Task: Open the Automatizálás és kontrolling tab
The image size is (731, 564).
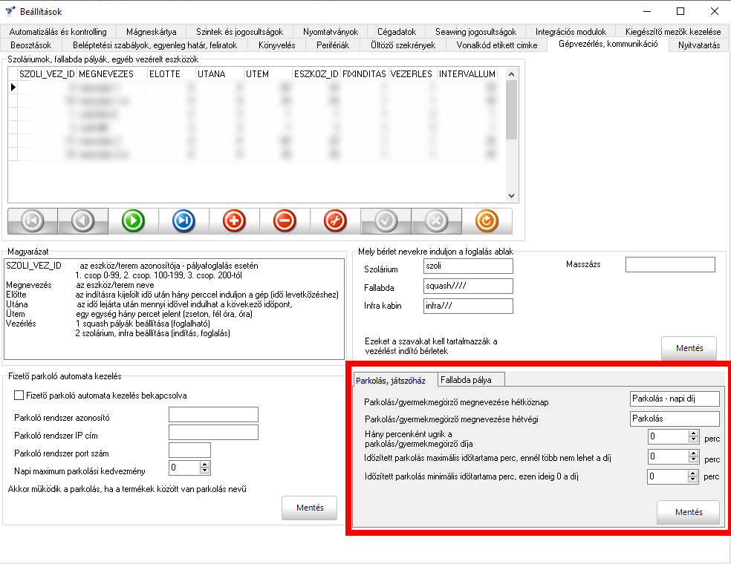Action: click(x=58, y=32)
